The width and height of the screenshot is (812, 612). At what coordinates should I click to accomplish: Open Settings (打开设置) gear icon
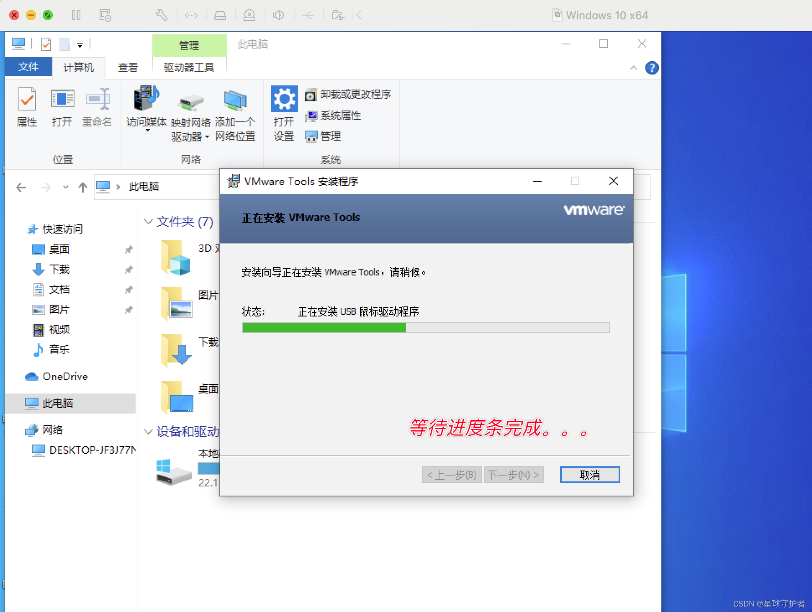coord(284,113)
